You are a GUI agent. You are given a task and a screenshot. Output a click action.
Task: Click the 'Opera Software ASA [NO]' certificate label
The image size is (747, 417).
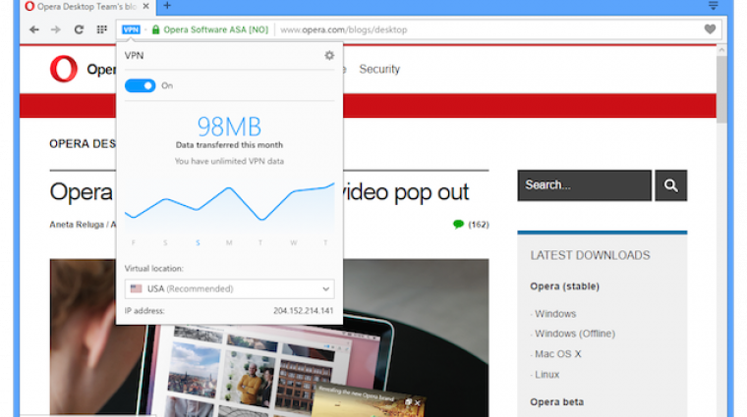coord(216,29)
